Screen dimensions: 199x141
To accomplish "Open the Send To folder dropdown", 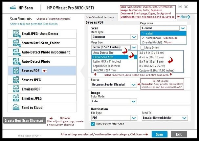I will (165, 118).
